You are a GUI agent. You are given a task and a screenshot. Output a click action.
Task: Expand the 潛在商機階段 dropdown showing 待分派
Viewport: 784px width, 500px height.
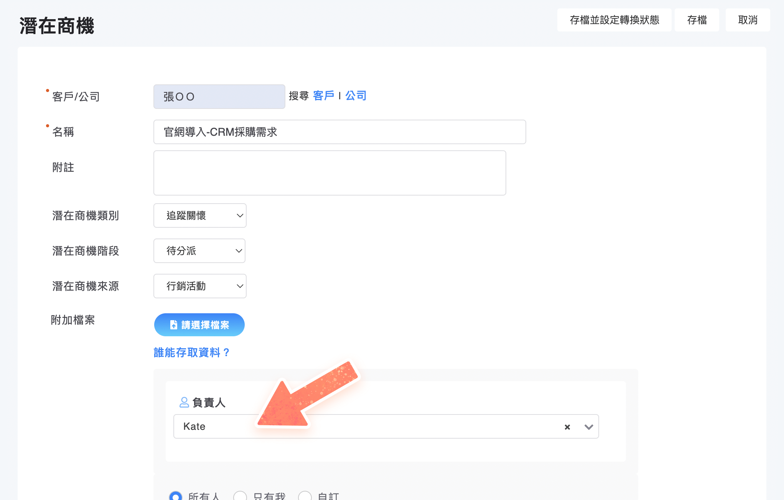pos(199,251)
